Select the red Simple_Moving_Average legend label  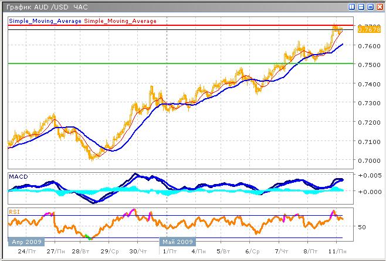tap(121, 21)
